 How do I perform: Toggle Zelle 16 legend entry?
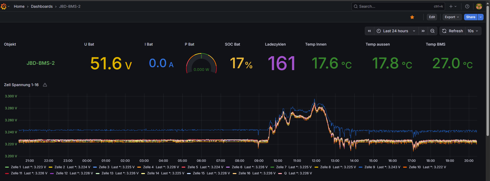coord(244,173)
